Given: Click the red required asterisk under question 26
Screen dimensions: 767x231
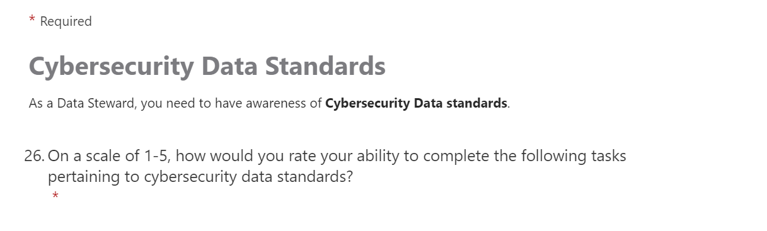Looking at the screenshot, I should coord(55,196).
